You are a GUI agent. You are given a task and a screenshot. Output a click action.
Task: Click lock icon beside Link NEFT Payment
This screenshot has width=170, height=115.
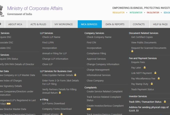[155, 73]
